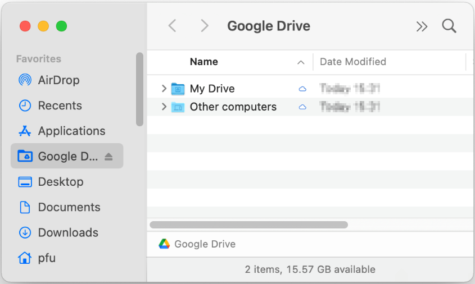Image resolution: width=475 pixels, height=284 pixels.
Task: Click the search magnifier icon
Action: [449, 26]
